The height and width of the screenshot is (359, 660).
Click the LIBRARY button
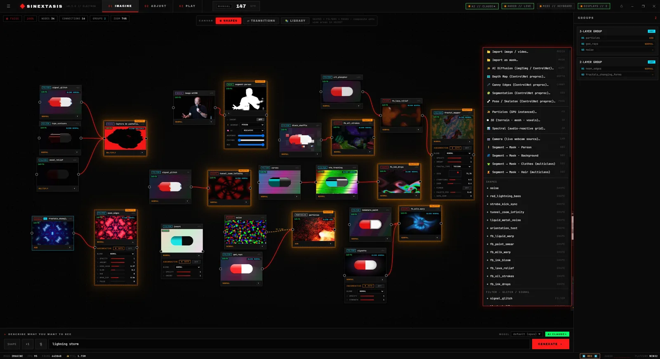295,21
